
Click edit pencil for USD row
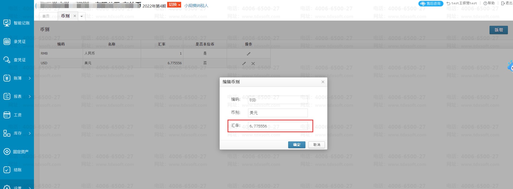[x=244, y=63]
